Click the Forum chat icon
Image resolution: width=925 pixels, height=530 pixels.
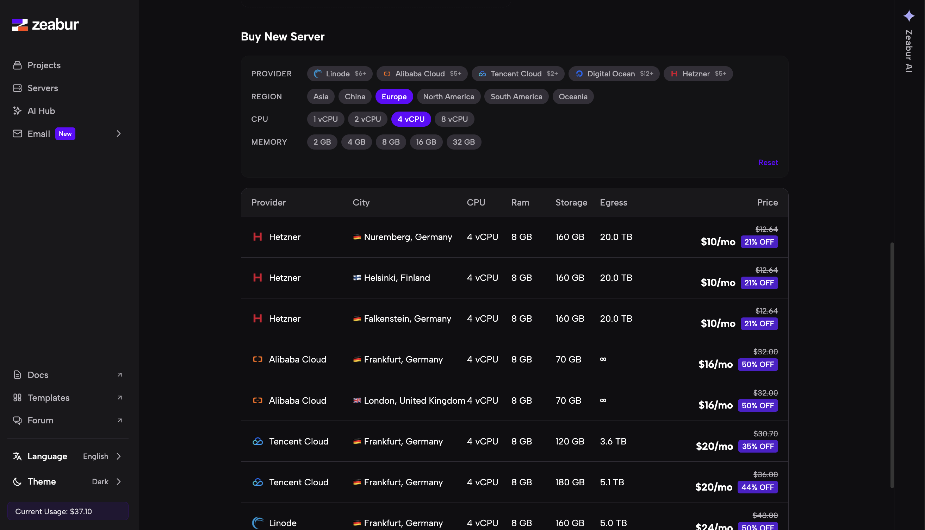pyautogui.click(x=17, y=420)
